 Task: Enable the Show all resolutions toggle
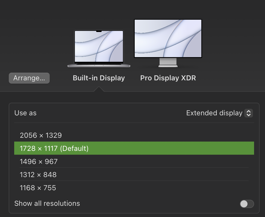point(247,204)
